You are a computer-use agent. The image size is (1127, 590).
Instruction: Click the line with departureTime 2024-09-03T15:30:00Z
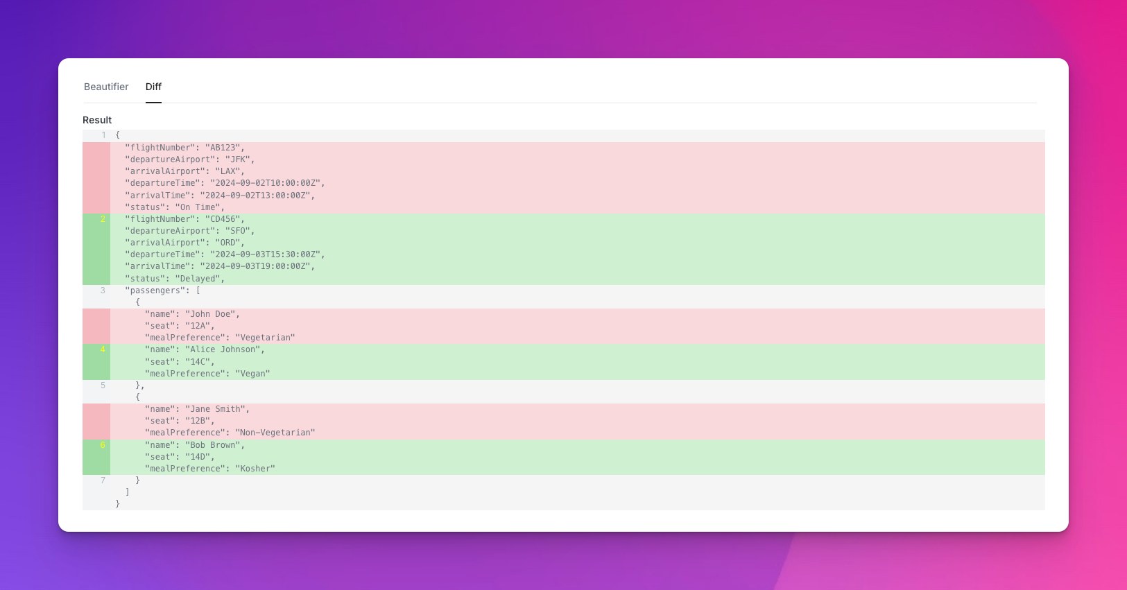point(225,254)
